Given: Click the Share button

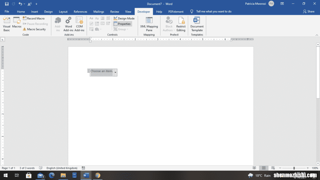Looking at the screenshot, I should (308, 12).
